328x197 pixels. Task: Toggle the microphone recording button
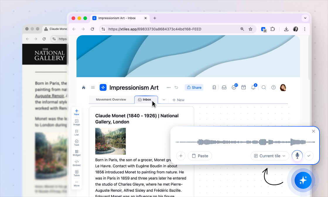click(297, 156)
